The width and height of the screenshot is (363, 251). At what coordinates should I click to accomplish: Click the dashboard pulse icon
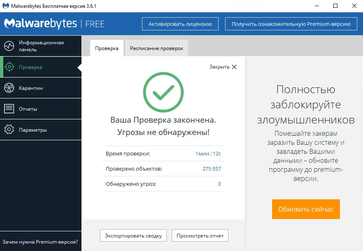pos(9,46)
